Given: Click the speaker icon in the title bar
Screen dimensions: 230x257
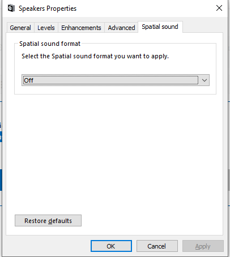Looking at the screenshot, I should (11, 8).
